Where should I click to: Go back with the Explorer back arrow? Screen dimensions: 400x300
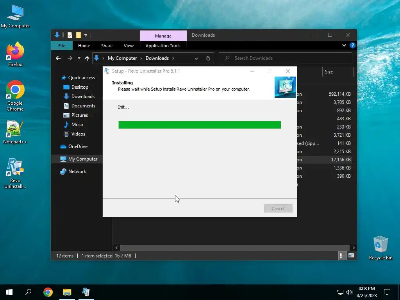coord(58,59)
